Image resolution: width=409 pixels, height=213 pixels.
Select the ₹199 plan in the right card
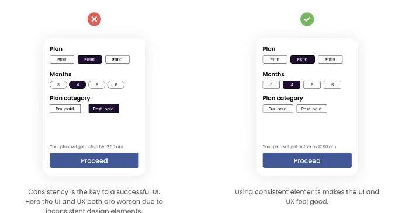point(275,60)
